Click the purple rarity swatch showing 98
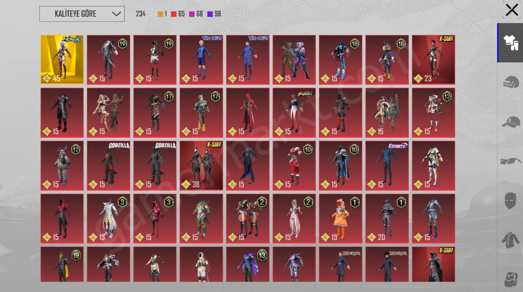 coord(210,14)
